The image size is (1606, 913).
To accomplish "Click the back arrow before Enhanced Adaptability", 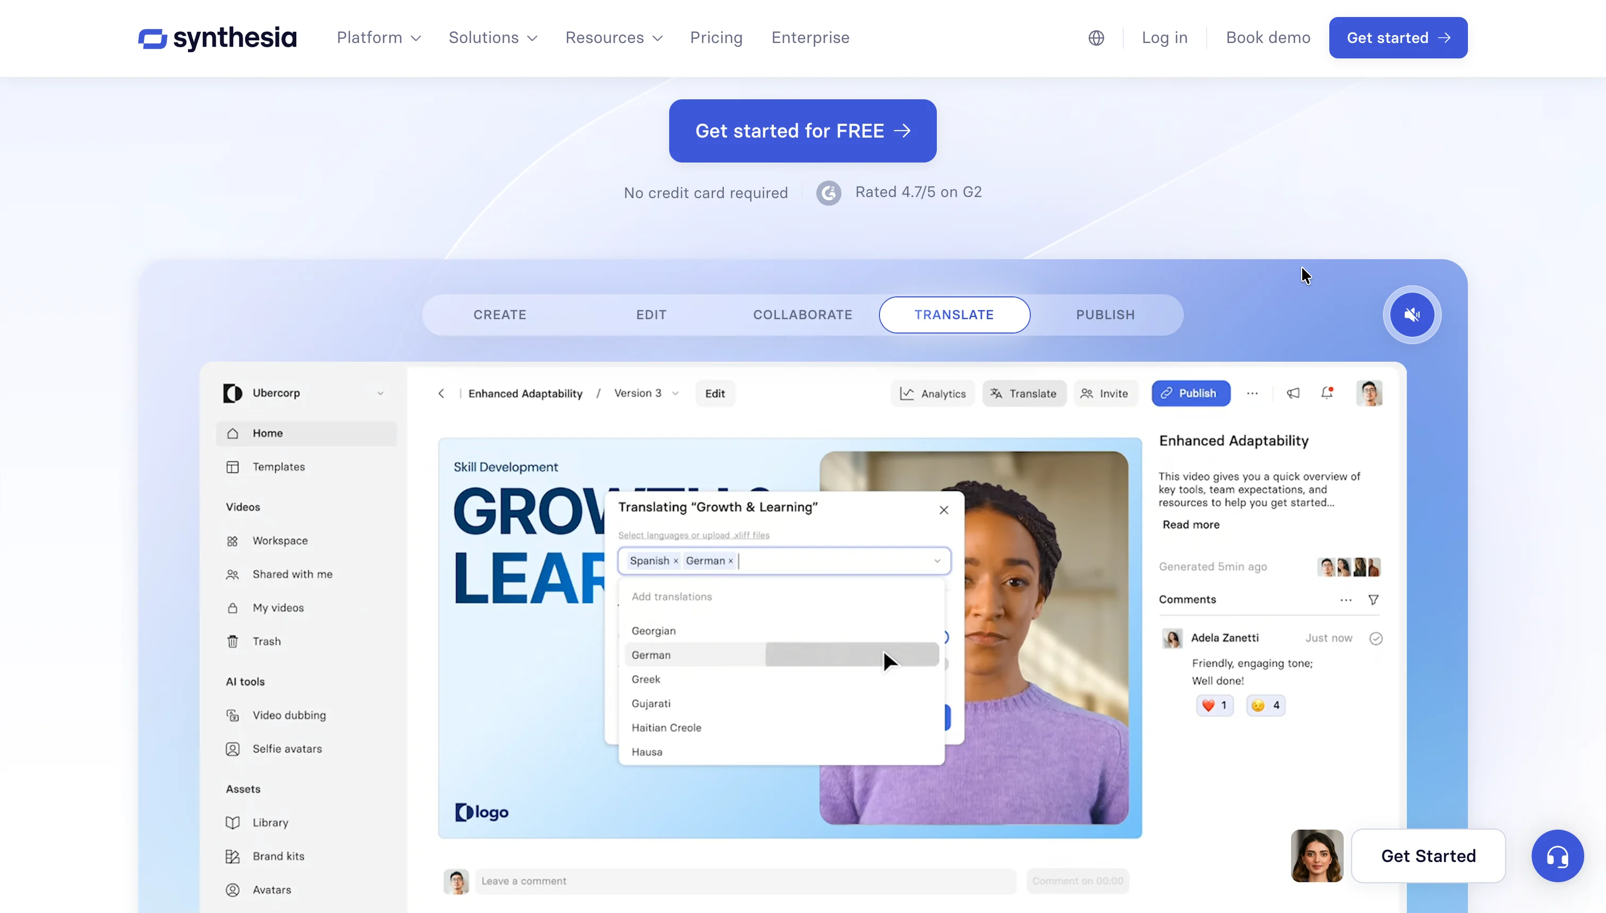I will (441, 393).
